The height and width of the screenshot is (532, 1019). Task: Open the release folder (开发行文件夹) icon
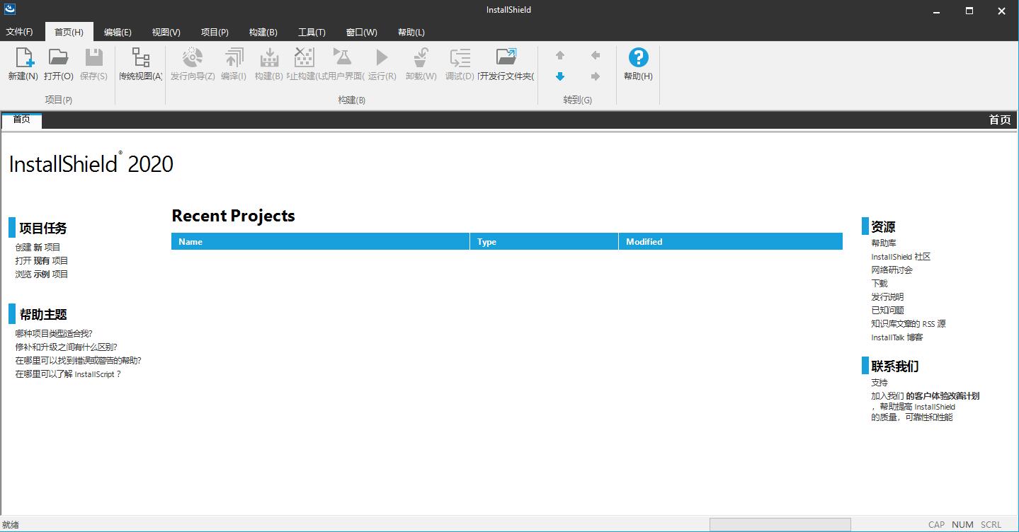(506, 57)
